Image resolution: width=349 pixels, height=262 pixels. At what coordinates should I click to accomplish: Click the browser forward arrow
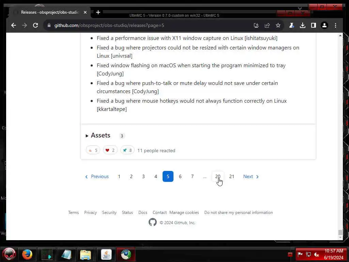click(25, 25)
